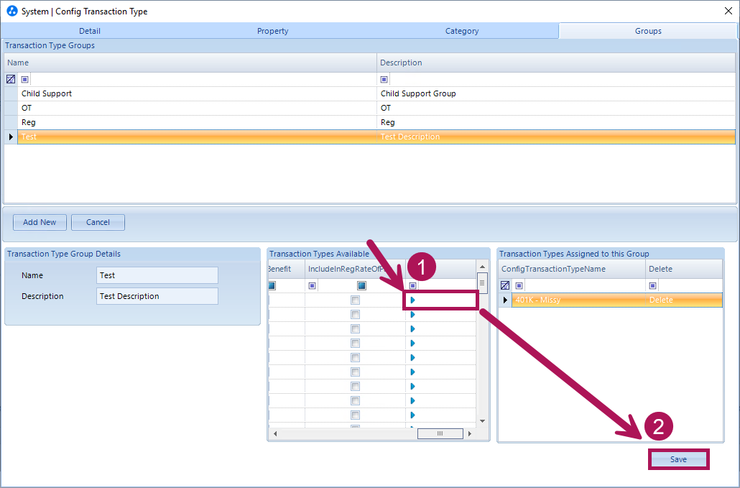Sort groups by the Name column header

pos(190,63)
